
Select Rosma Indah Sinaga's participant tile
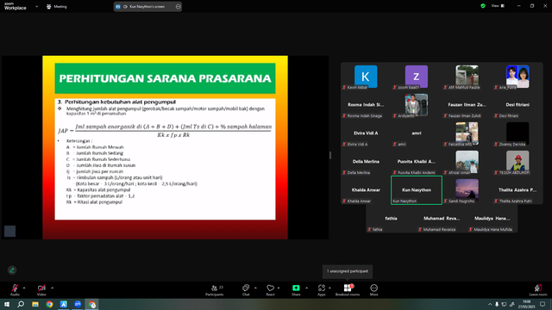point(366,105)
